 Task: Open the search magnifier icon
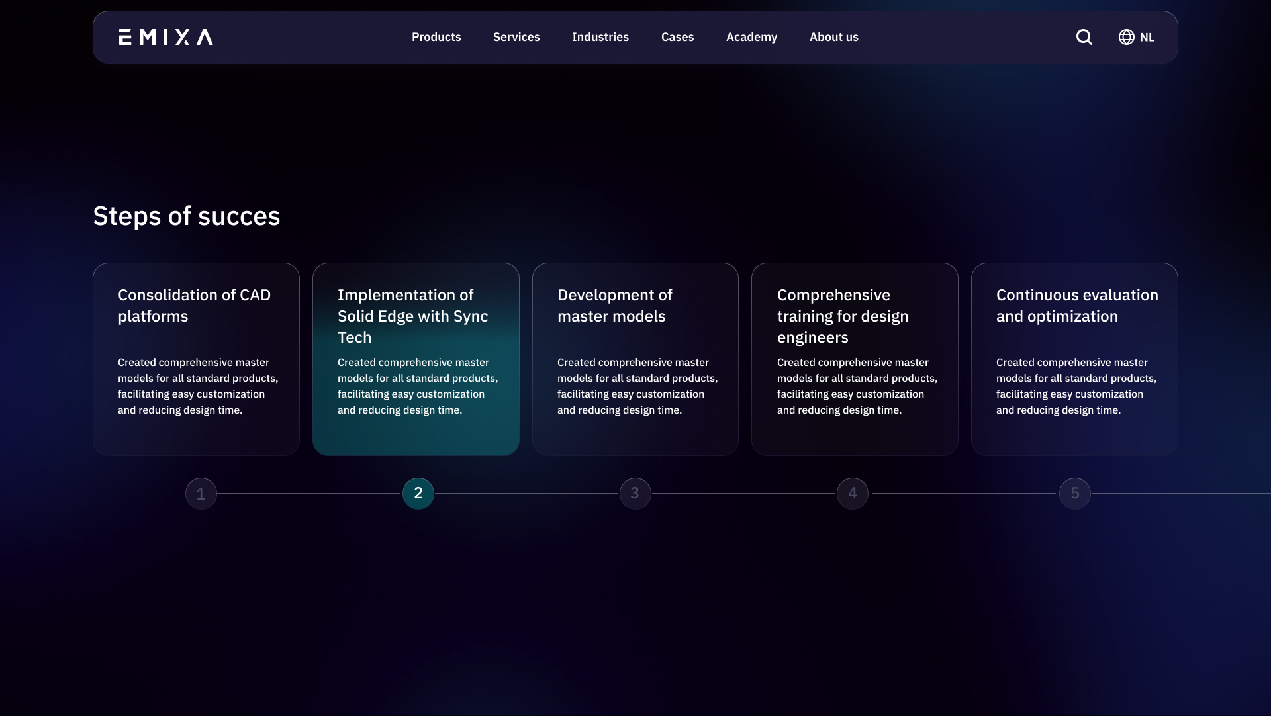pyautogui.click(x=1084, y=37)
